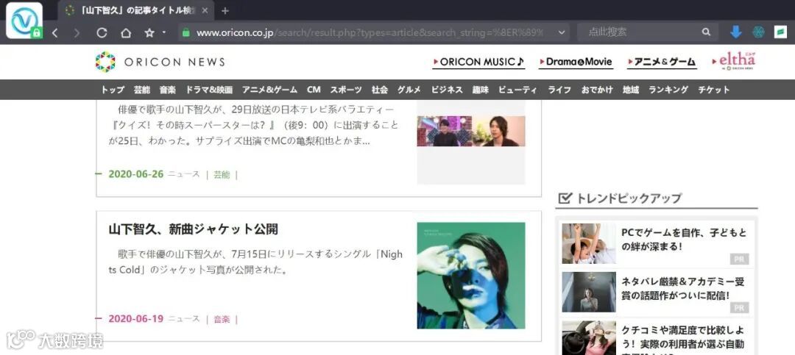Click the green padlock security icon

click(186, 33)
